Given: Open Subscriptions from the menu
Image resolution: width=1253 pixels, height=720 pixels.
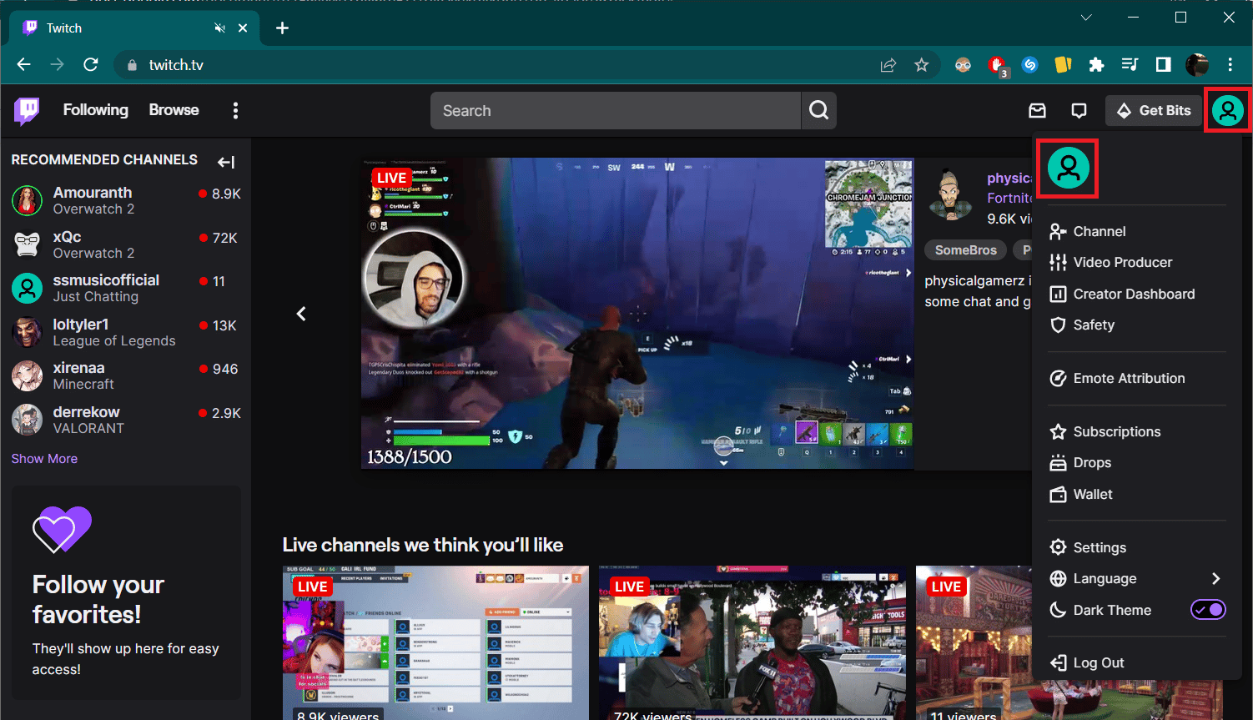Looking at the screenshot, I should click(1137, 431).
